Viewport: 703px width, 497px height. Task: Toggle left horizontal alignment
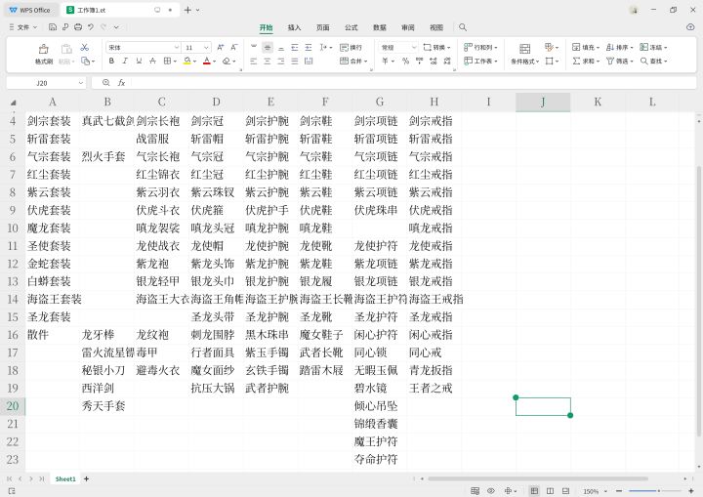click(253, 61)
